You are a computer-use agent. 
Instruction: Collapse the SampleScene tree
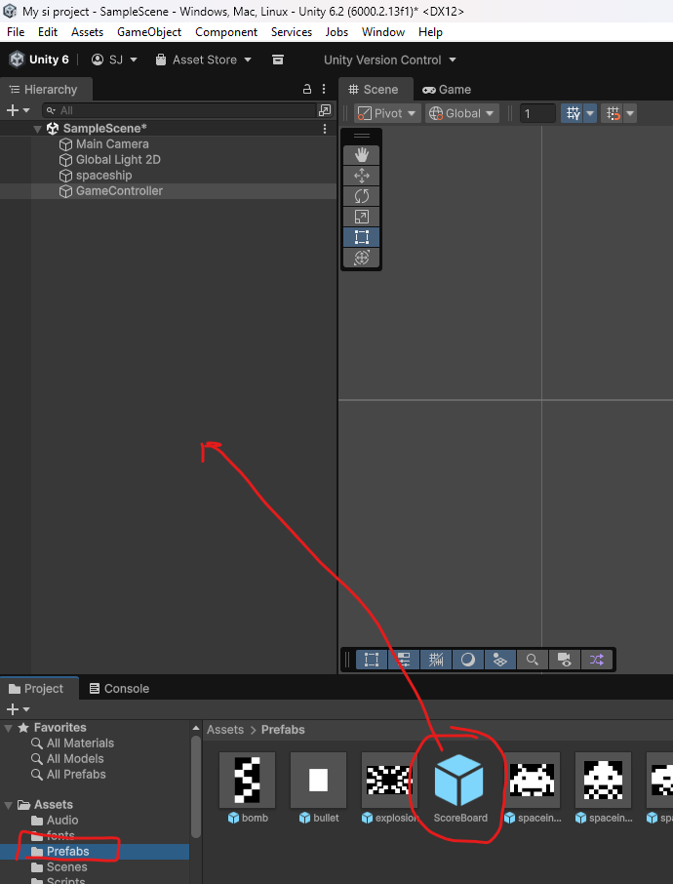38,129
